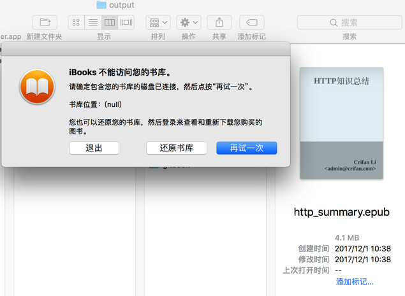Click the HTTP知识总结 book cover thumbnail
The height and width of the screenshot is (296, 405).
coord(341,123)
